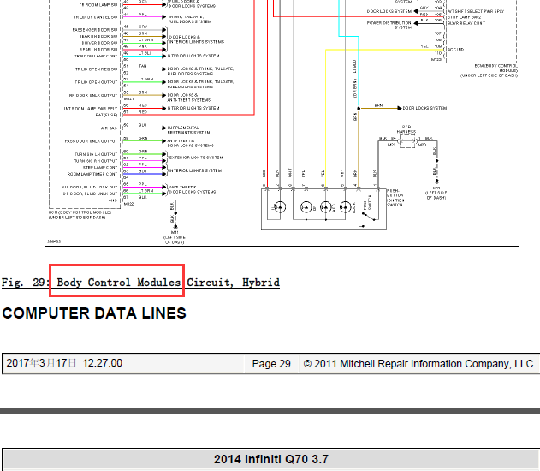This screenshot has width=540, height=471.
Task: Click the 'ROOM LAMP TIMER CONT' pin label
Action: (92, 174)
